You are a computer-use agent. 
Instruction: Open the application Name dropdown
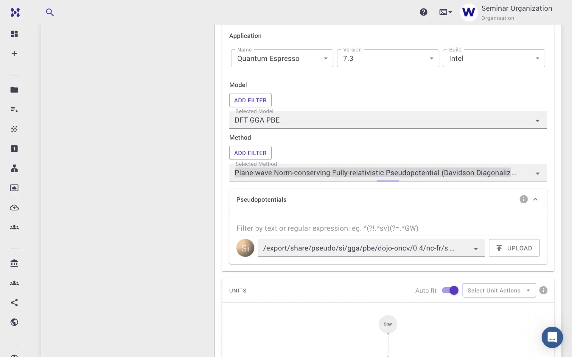[282, 58]
